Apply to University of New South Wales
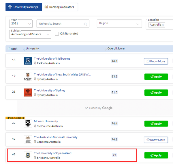This screenshot has height=164, width=173. tap(156, 77)
